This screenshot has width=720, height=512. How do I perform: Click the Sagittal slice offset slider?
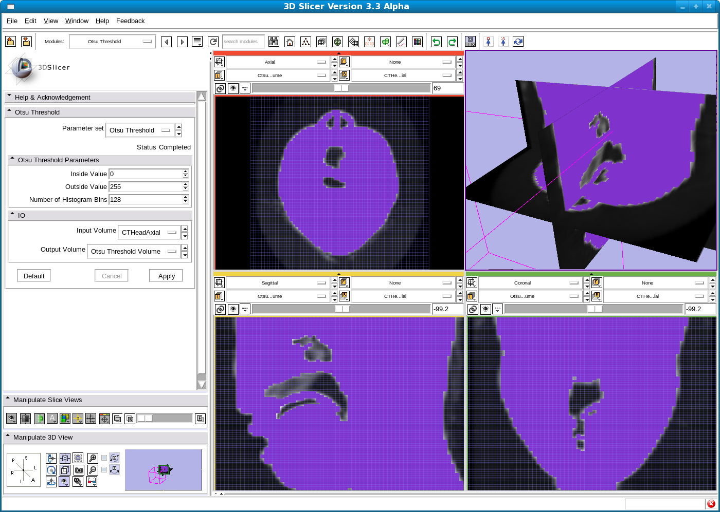pyautogui.click(x=341, y=309)
